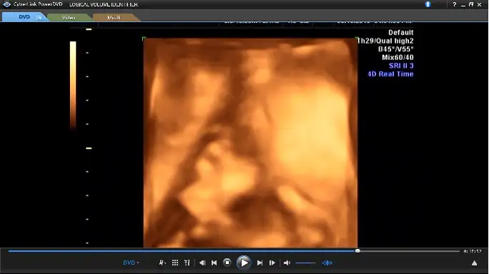Open the audio equalizer settings icon
Viewport: 489px width, 274px height.
(187, 263)
